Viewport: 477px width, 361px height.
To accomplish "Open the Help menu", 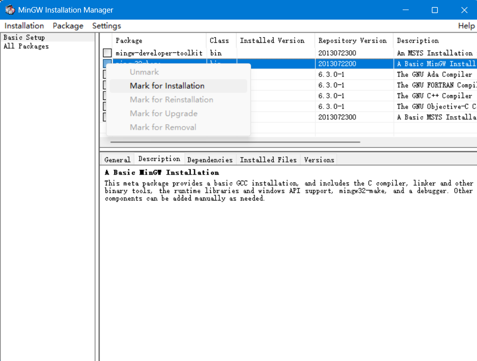I will (466, 26).
